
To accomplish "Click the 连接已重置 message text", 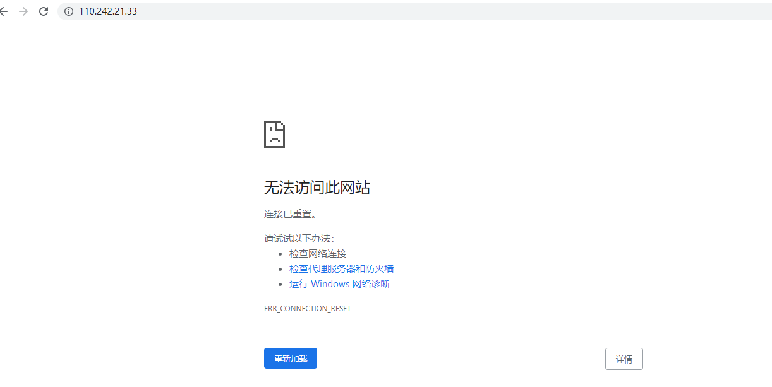I will point(291,213).
